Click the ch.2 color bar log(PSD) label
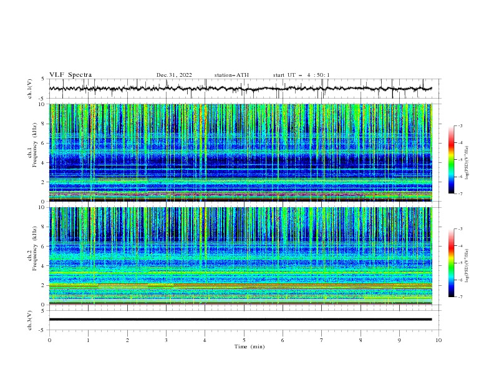The height and width of the screenshot is (382, 494). [x=467, y=266]
